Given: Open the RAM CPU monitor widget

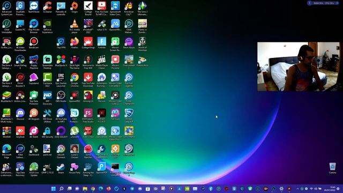Looking at the screenshot, I should 323,3.
